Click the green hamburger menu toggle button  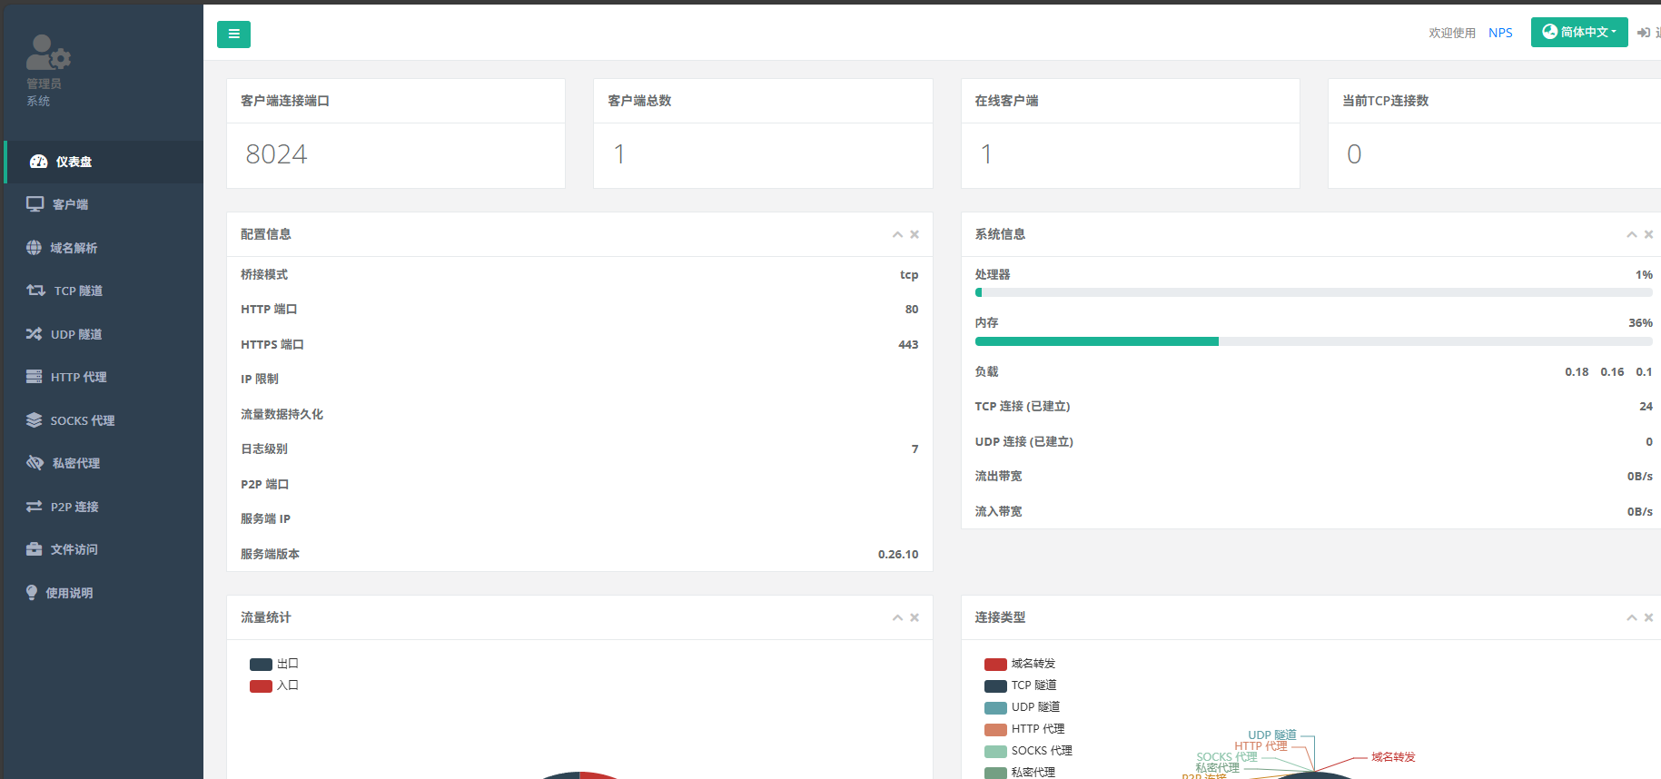pyautogui.click(x=233, y=35)
